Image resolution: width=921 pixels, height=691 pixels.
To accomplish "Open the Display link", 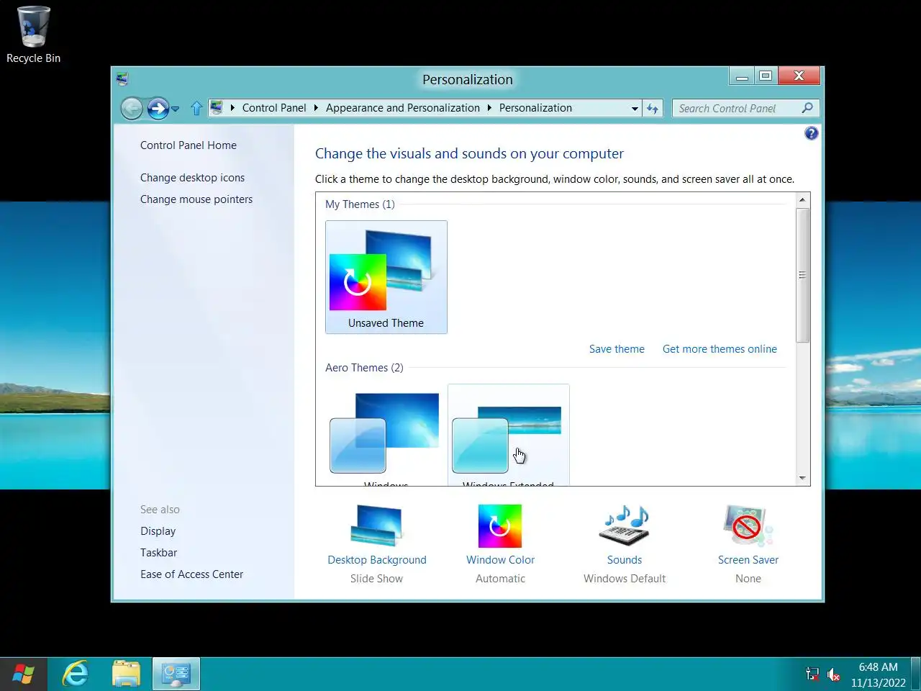I will (x=158, y=531).
